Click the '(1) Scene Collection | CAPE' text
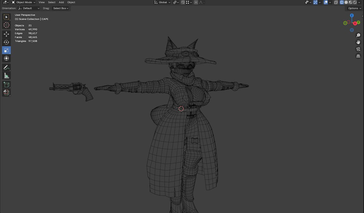The height and width of the screenshot is (213, 364). tap(32, 19)
